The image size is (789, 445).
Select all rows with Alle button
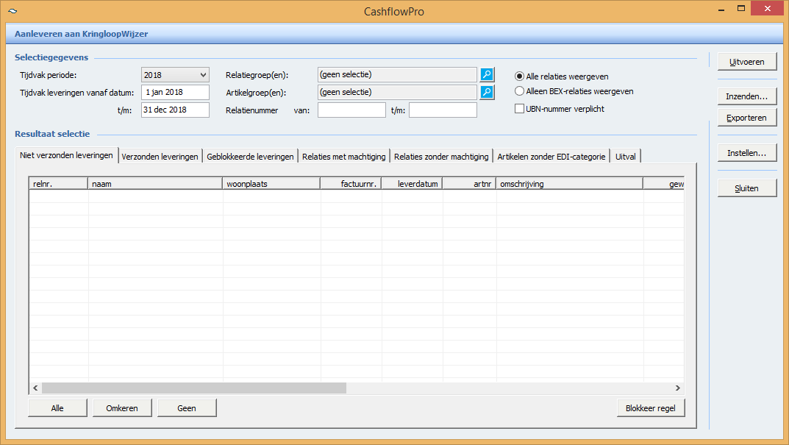tap(57, 408)
